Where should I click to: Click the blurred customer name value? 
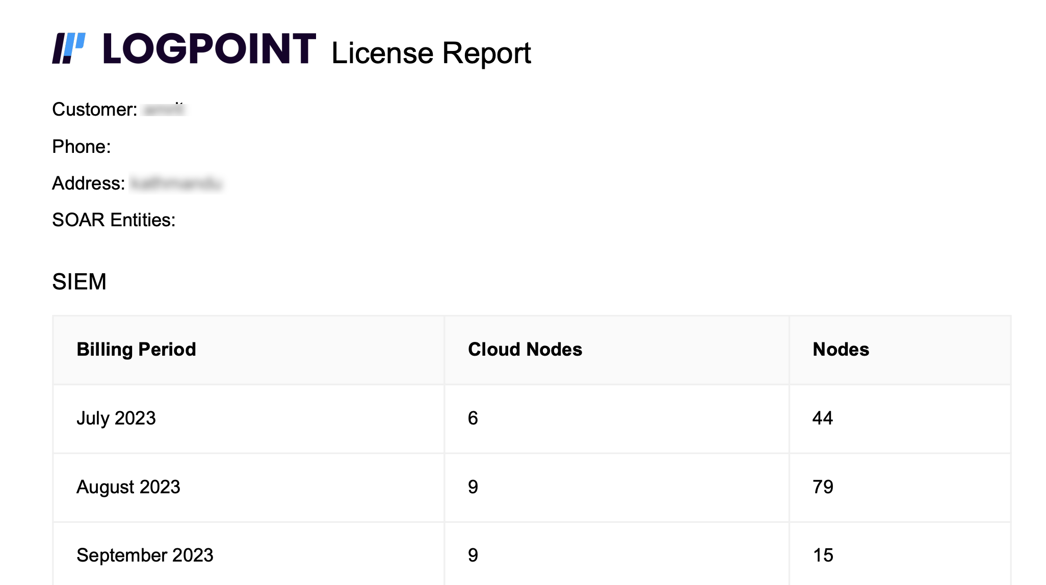(x=164, y=110)
